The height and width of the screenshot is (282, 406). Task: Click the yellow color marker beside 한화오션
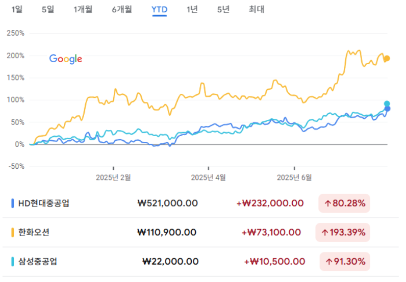point(13,233)
